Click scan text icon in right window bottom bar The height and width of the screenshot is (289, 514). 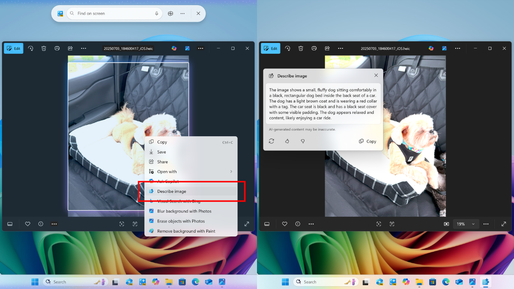click(392, 224)
